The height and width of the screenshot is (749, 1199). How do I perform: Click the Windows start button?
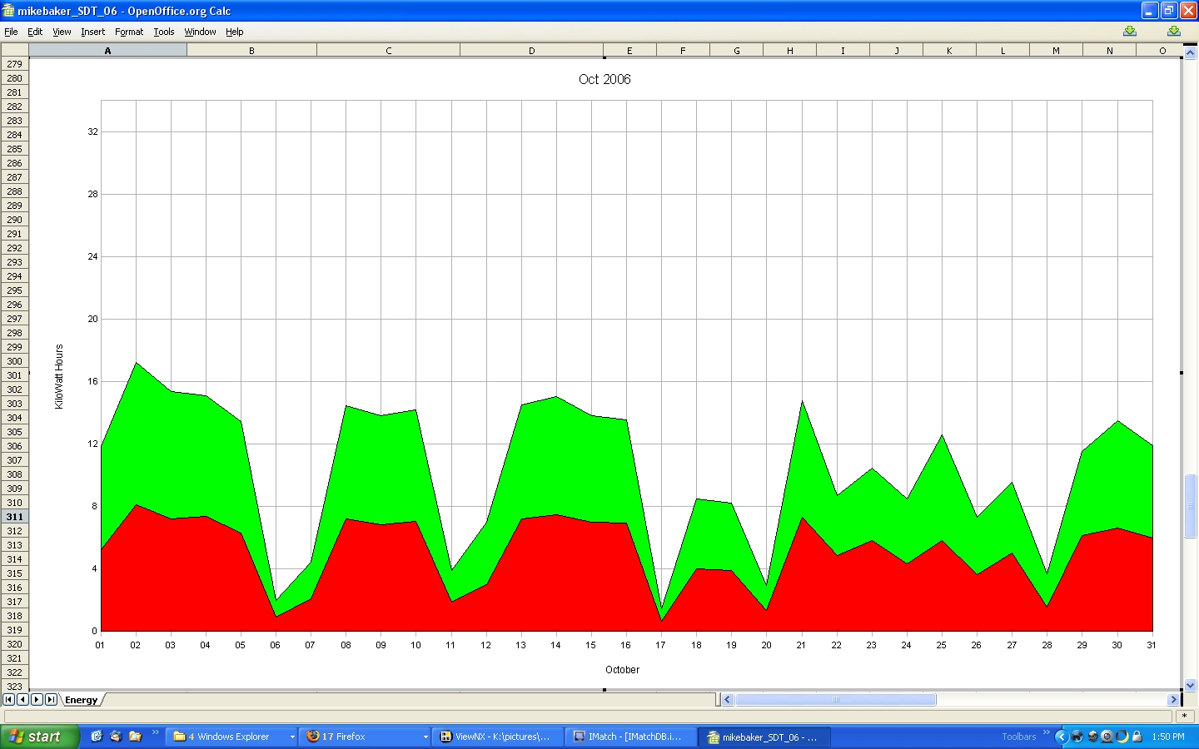tap(39, 737)
